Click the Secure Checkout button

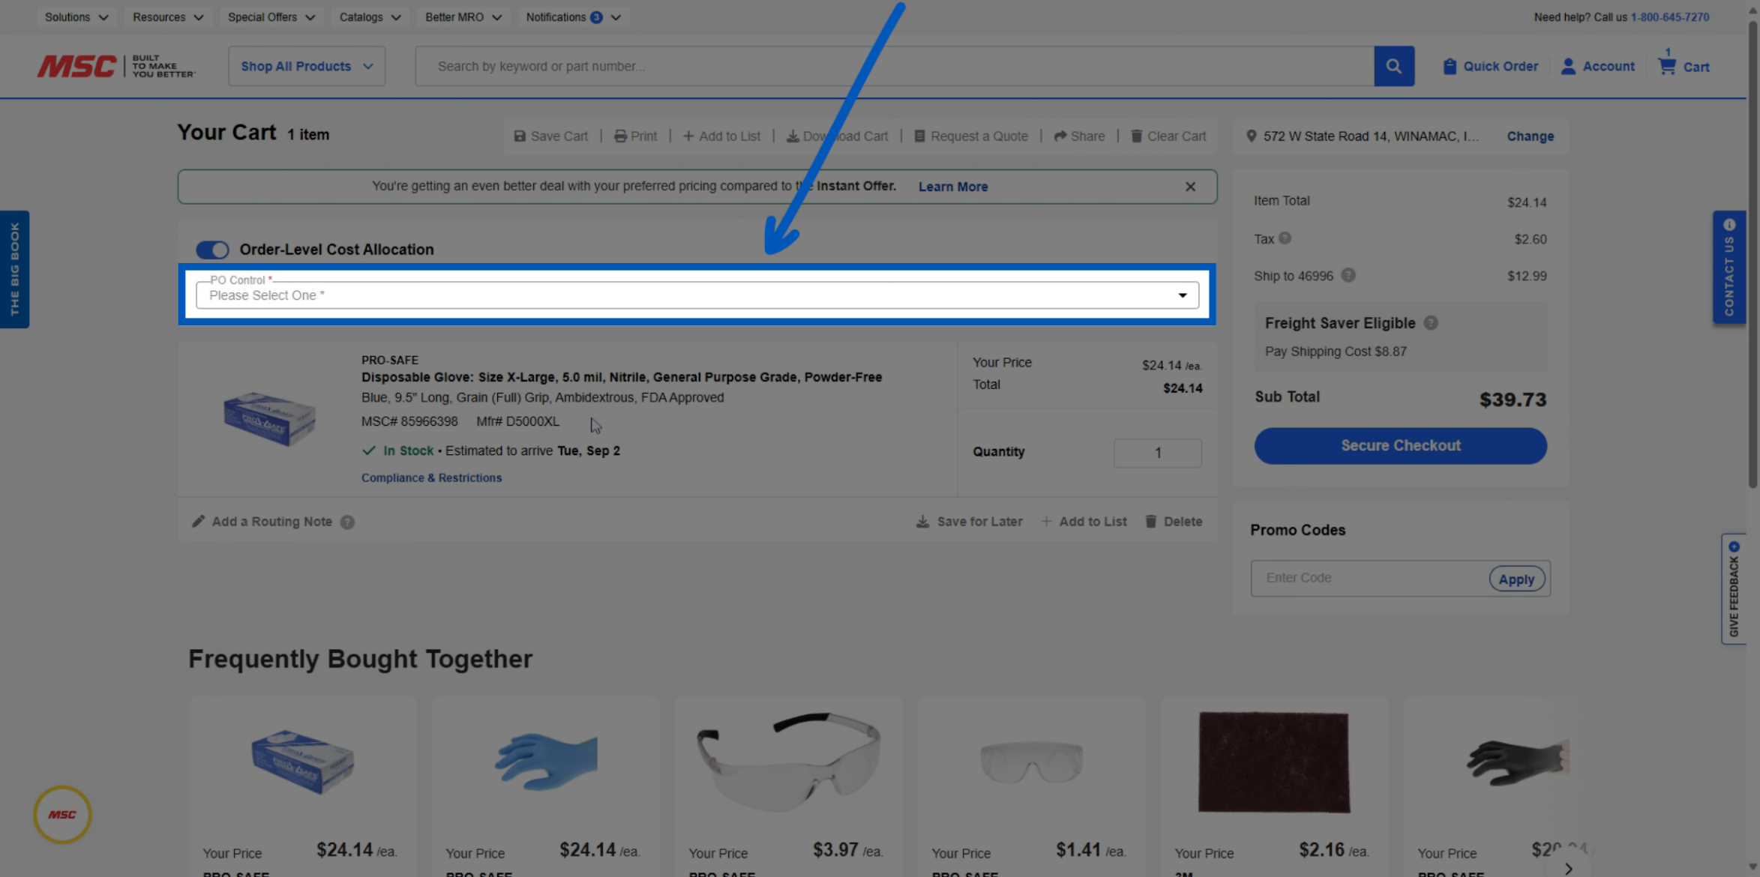(1400, 446)
